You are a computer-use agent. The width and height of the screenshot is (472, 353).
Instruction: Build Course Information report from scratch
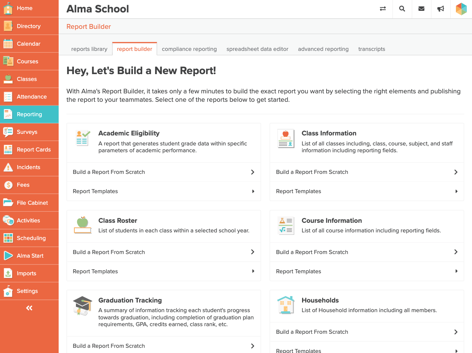(x=366, y=252)
